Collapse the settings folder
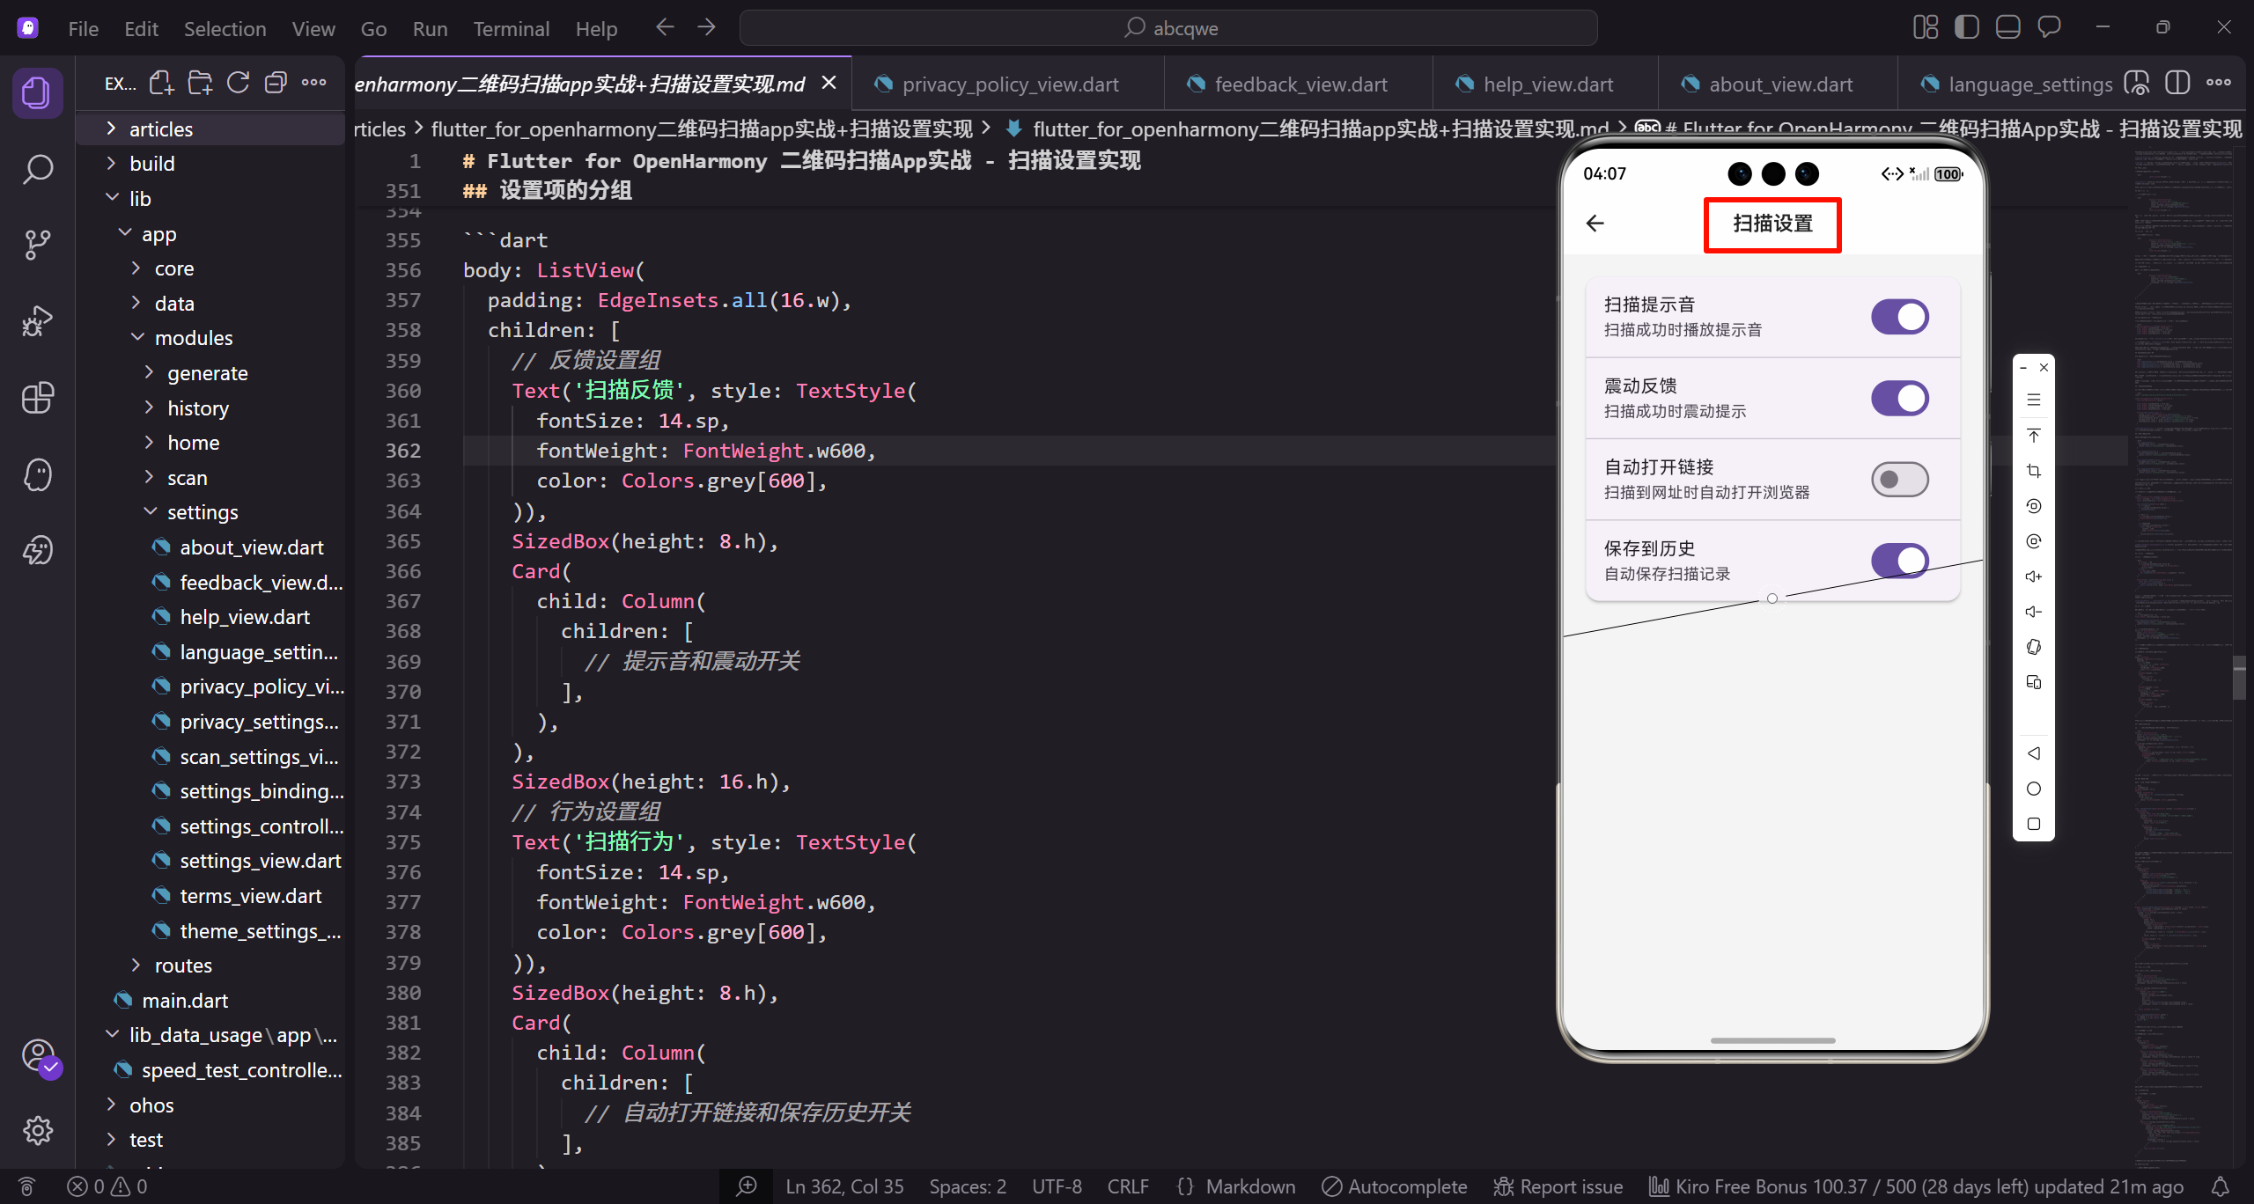The height and width of the screenshot is (1204, 2254). tap(211, 512)
